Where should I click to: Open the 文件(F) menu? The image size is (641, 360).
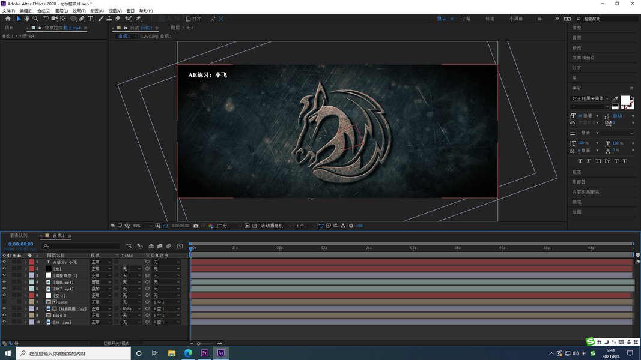pyautogui.click(x=8, y=11)
